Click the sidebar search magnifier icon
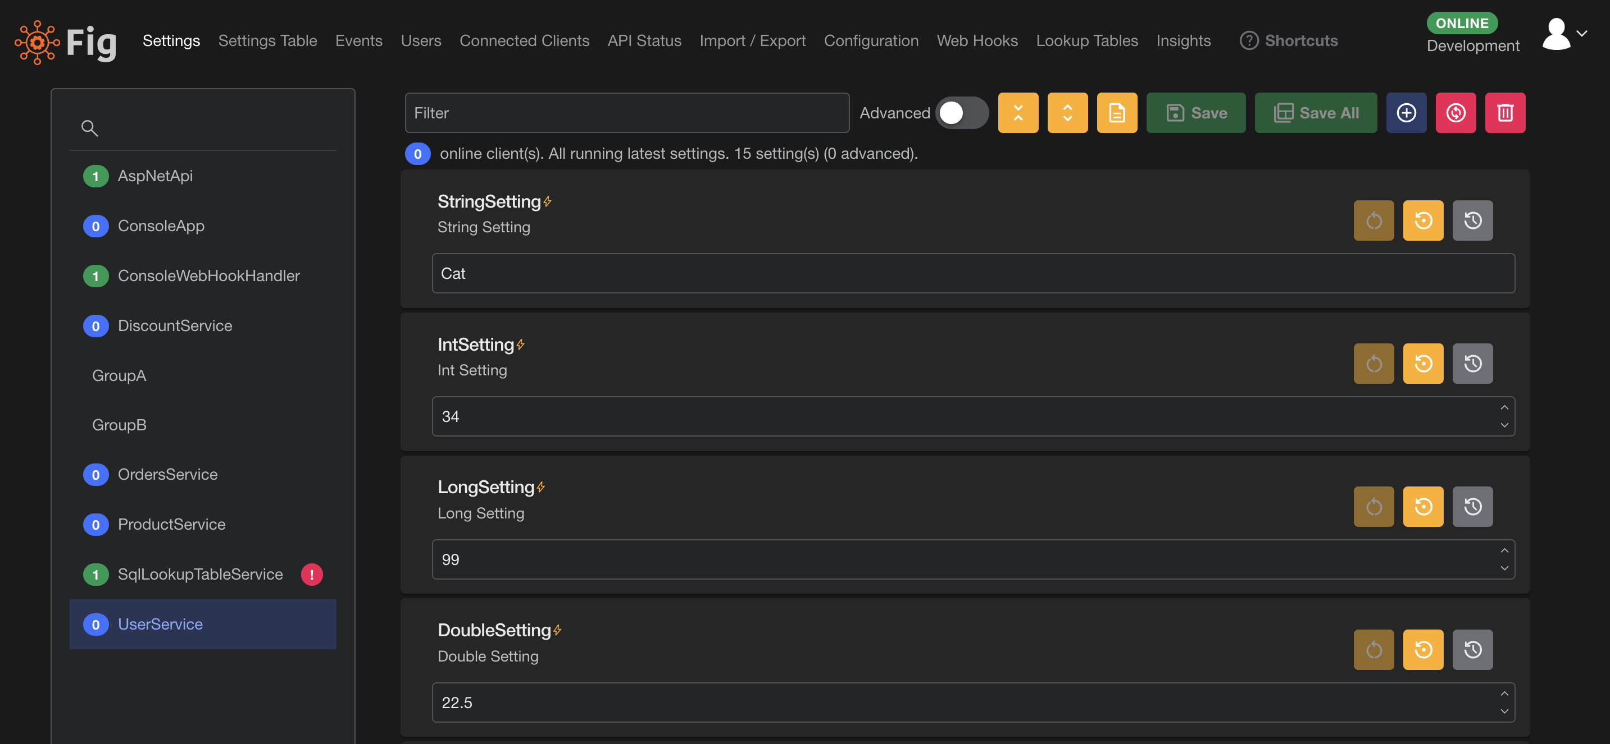Image resolution: width=1610 pixels, height=744 pixels. click(x=89, y=128)
